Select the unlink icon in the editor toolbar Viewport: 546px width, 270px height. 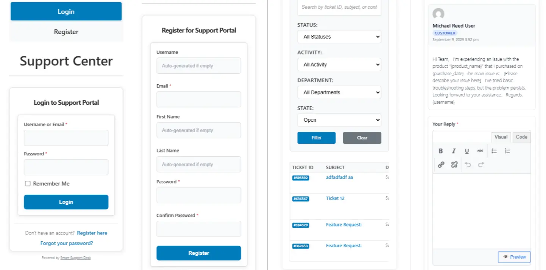(x=454, y=164)
